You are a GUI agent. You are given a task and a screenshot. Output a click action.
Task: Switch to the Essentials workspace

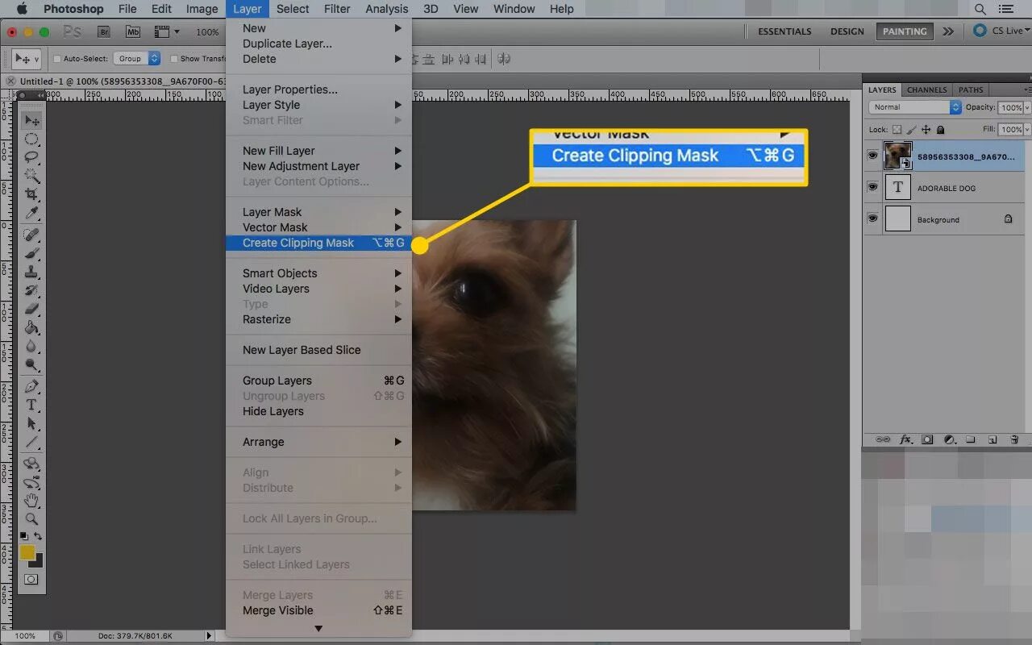click(784, 31)
